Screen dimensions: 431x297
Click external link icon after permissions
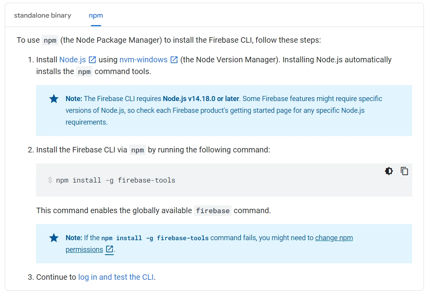[110, 250]
